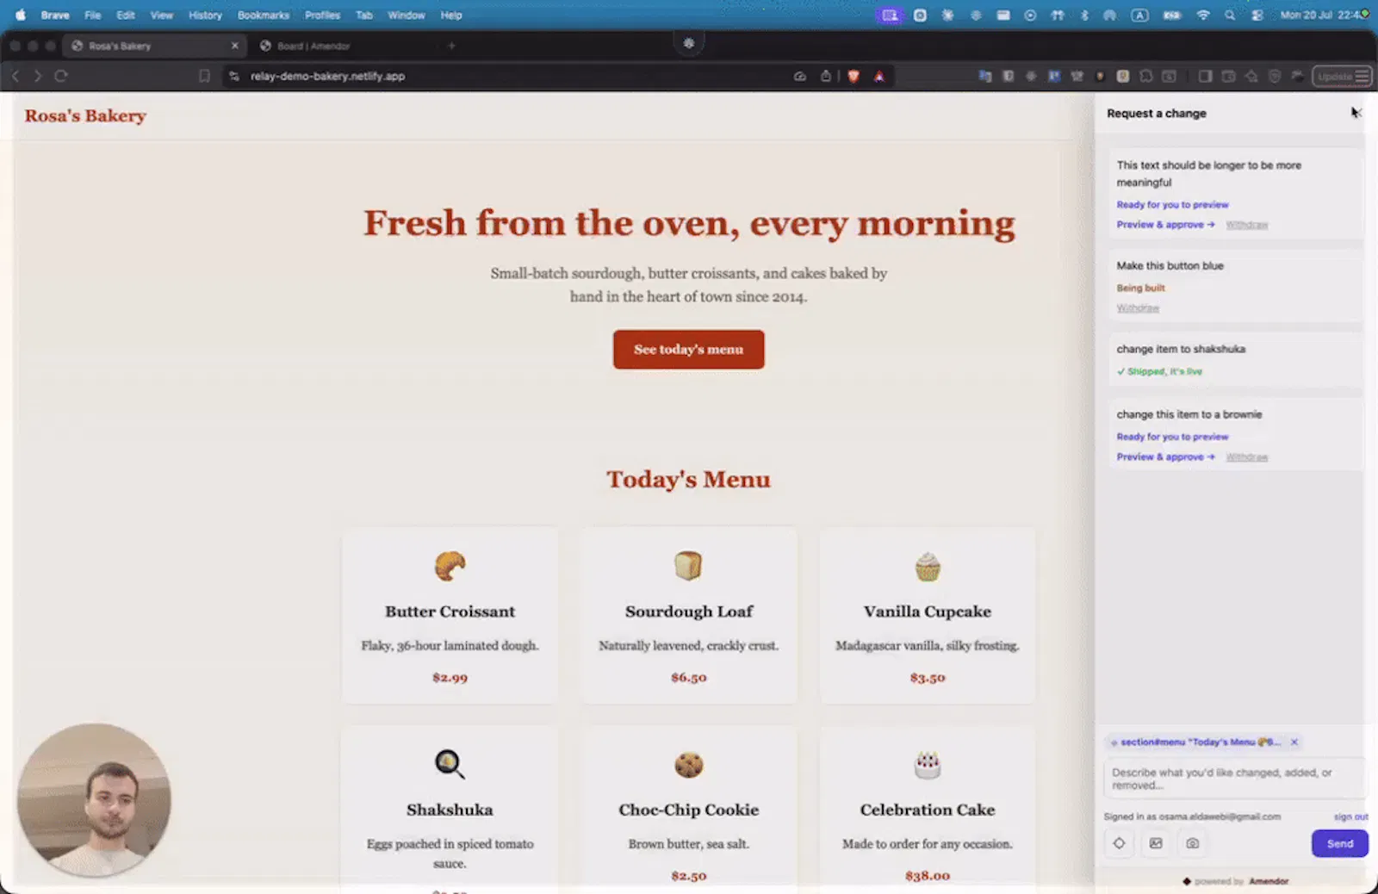1378x894 pixels.
Task: Preview & approve the brownie request
Action: tap(1165, 457)
